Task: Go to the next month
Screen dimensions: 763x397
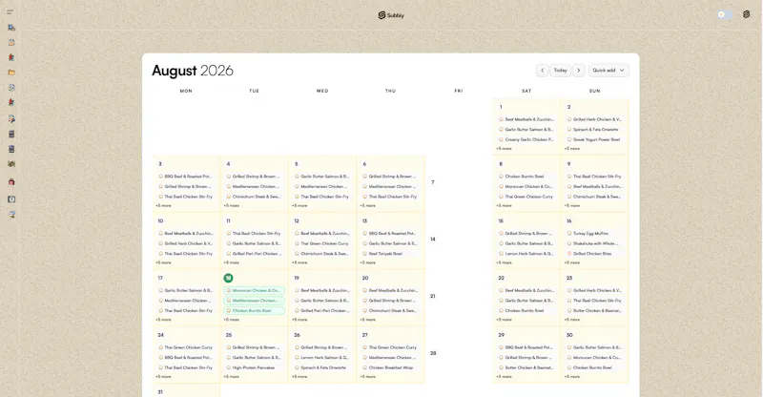Action: coord(579,71)
